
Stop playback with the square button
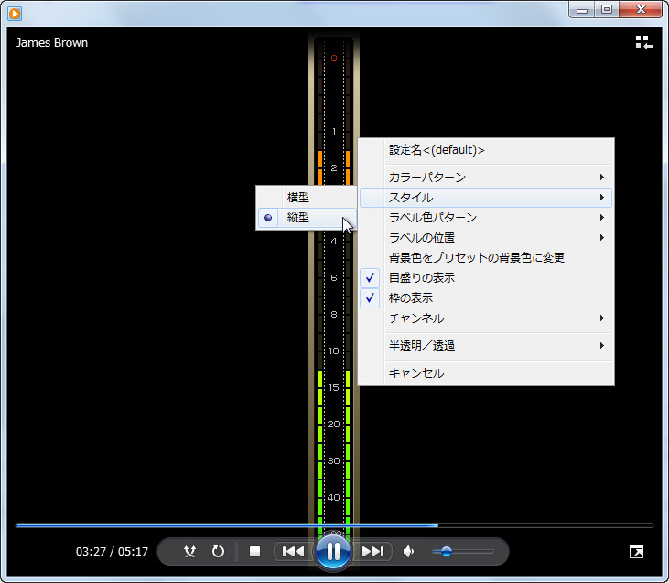point(254,551)
